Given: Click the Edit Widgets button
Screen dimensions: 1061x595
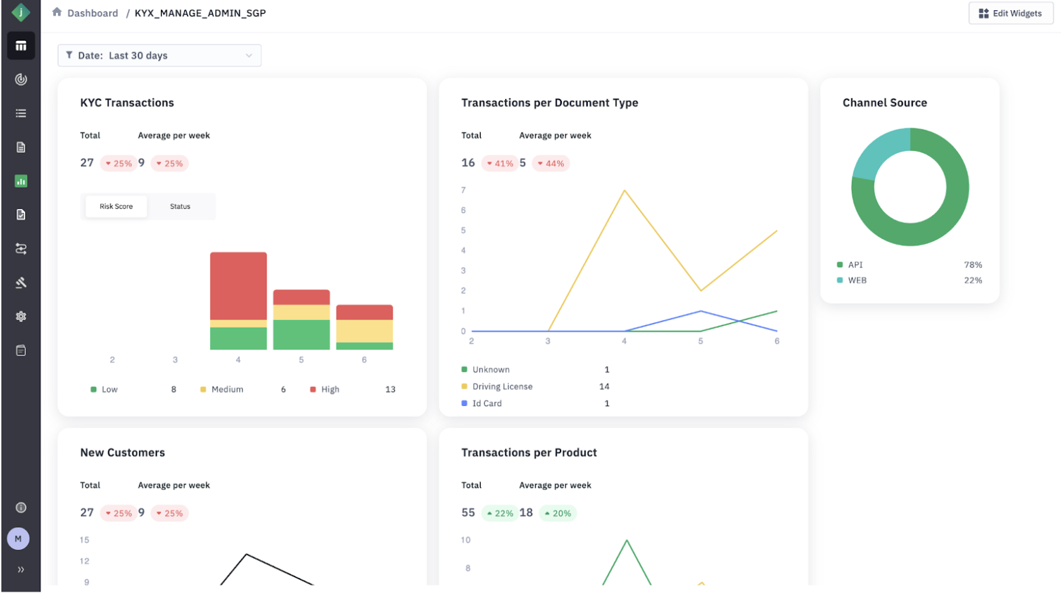Looking at the screenshot, I should point(1010,14).
